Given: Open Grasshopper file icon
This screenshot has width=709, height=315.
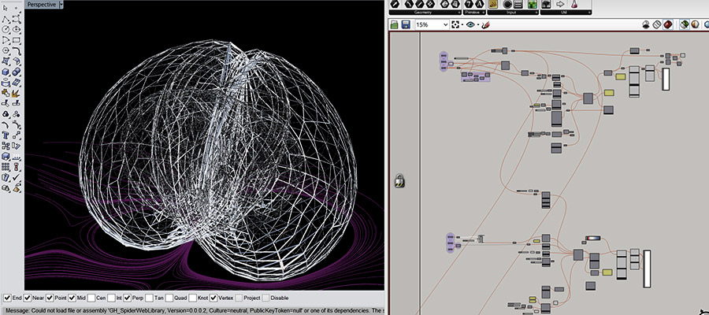Looking at the screenshot, I should (x=395, y=24).
